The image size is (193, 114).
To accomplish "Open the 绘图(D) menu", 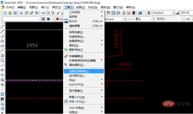I will tap(80, 7).
